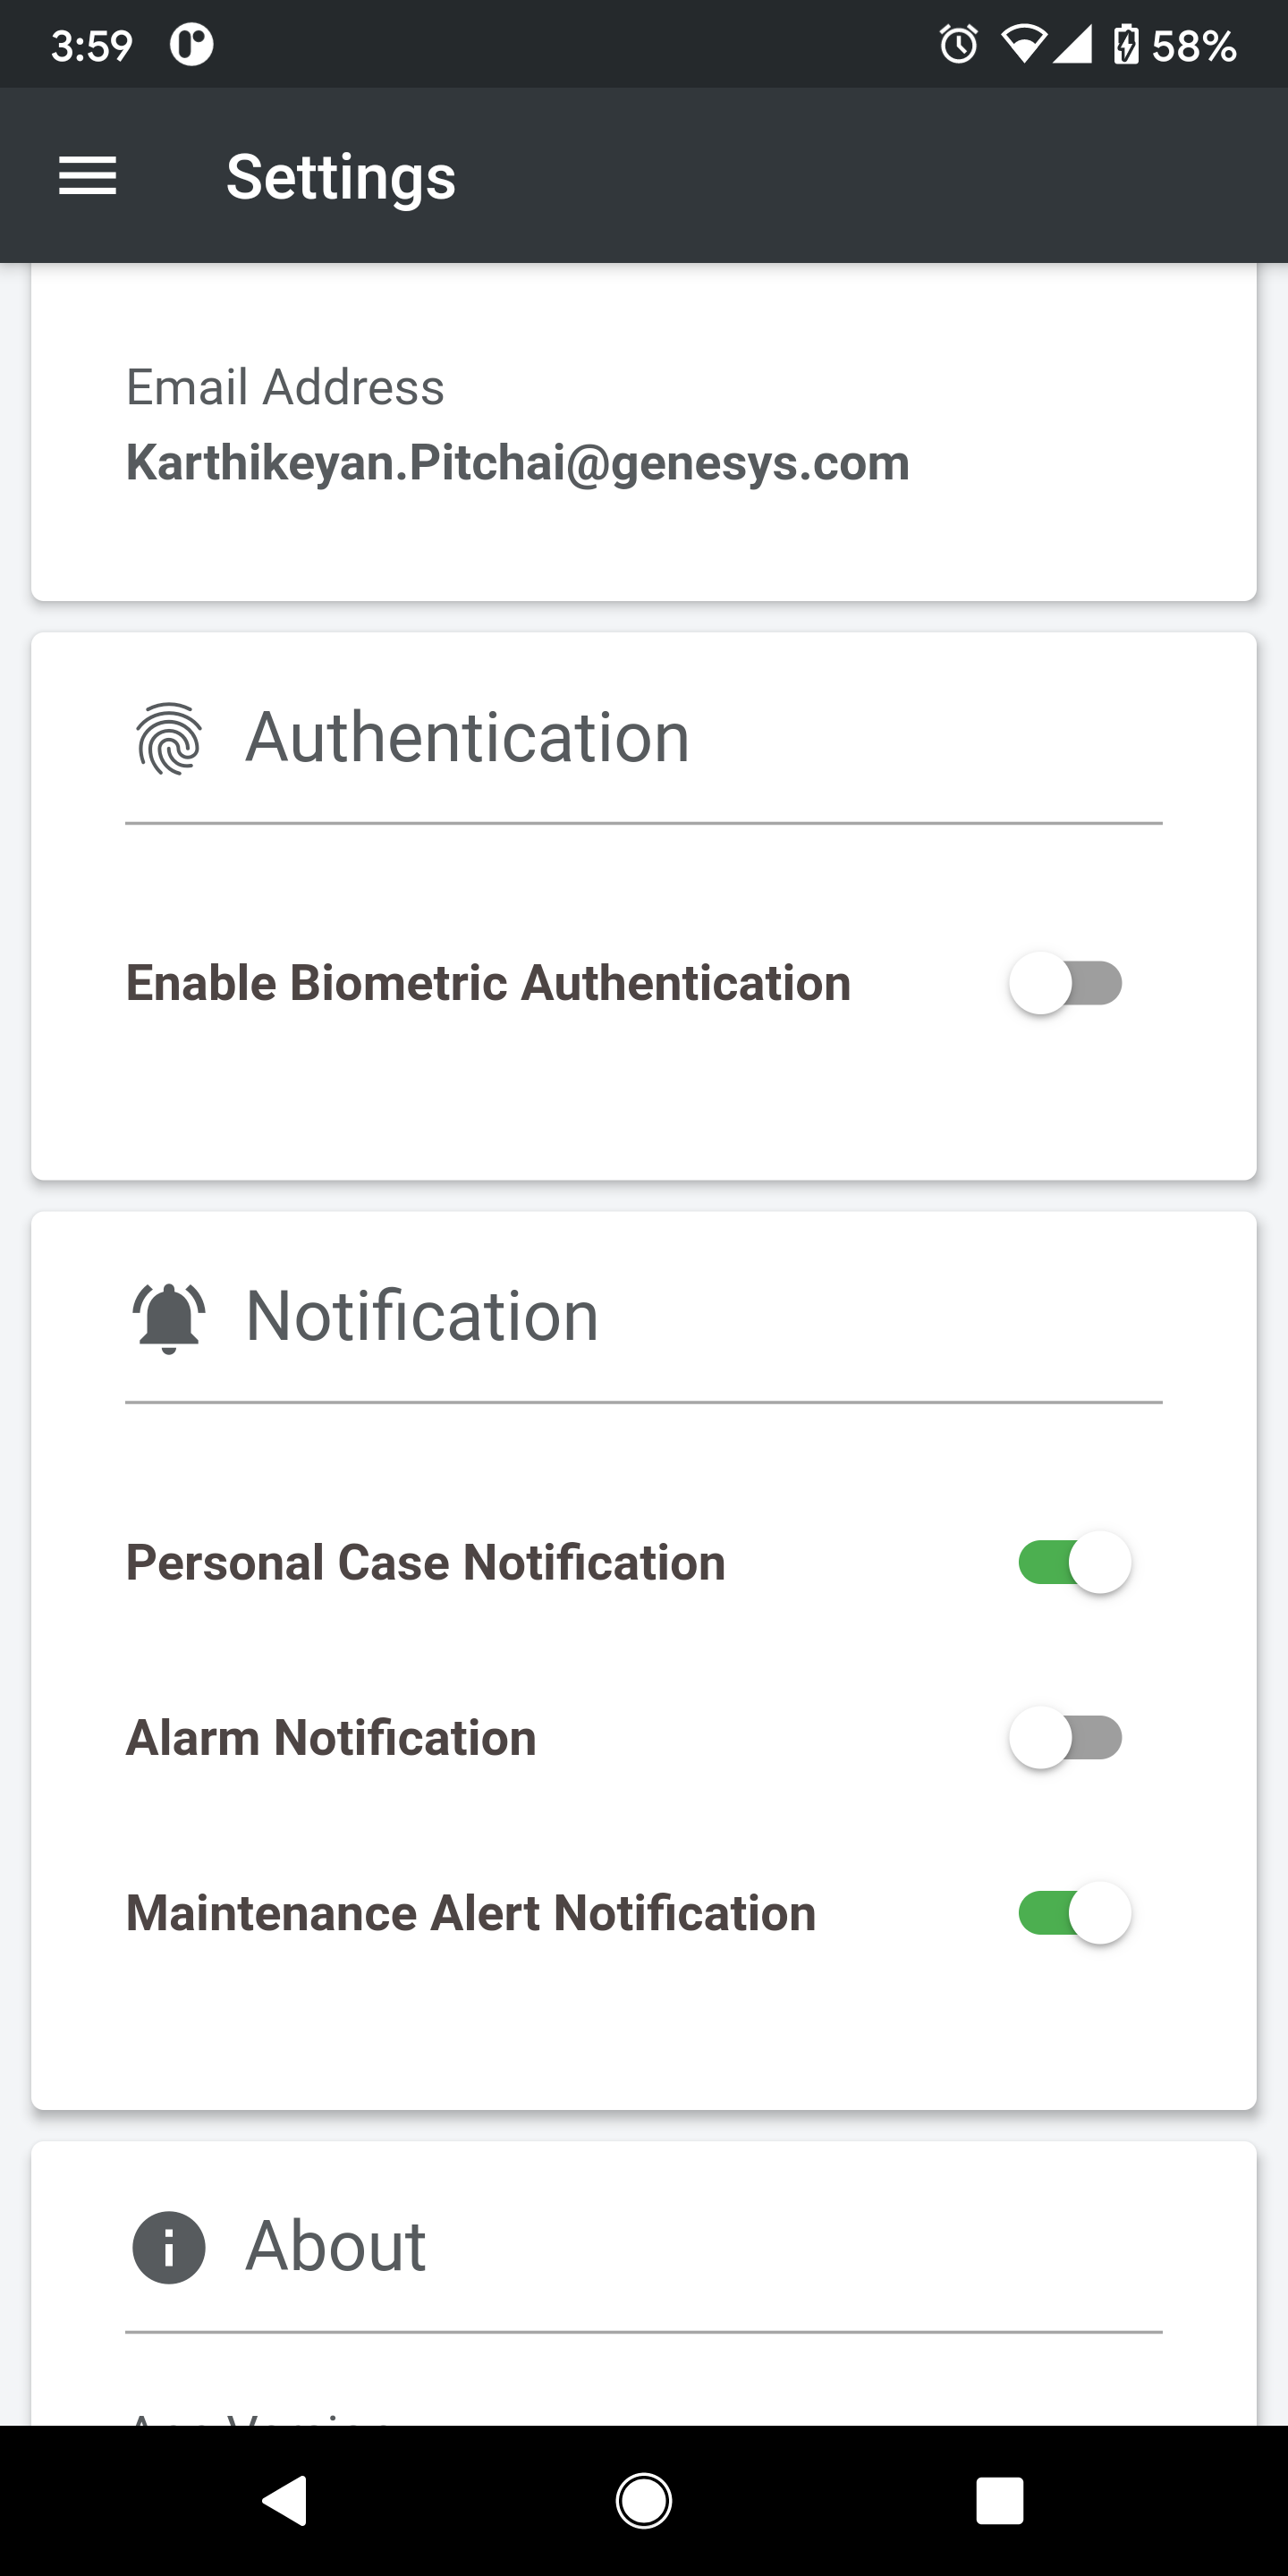
Task: Tap the About section heading
Action: pyautogui.click(x=336, y=2246)
